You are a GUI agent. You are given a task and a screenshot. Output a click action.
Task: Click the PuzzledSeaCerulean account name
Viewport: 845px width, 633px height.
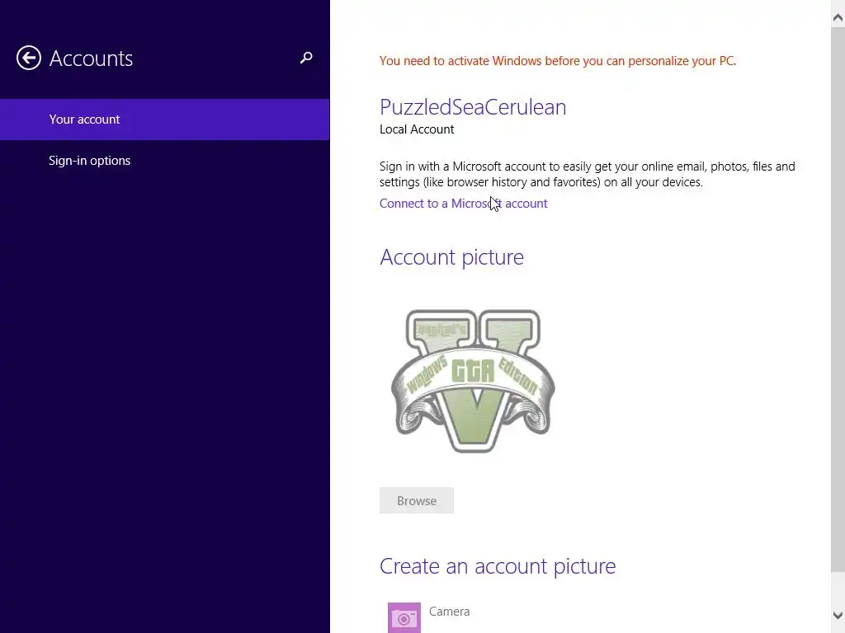coord(473,107)
